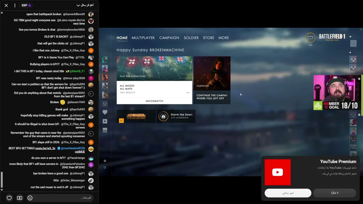Click the chat scrollbar thumb
Screen dimensions: 363x204
[2, 180]
